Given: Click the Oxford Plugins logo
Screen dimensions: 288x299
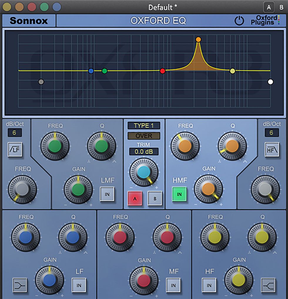Looking at the screenshot, I should point(265,20).
